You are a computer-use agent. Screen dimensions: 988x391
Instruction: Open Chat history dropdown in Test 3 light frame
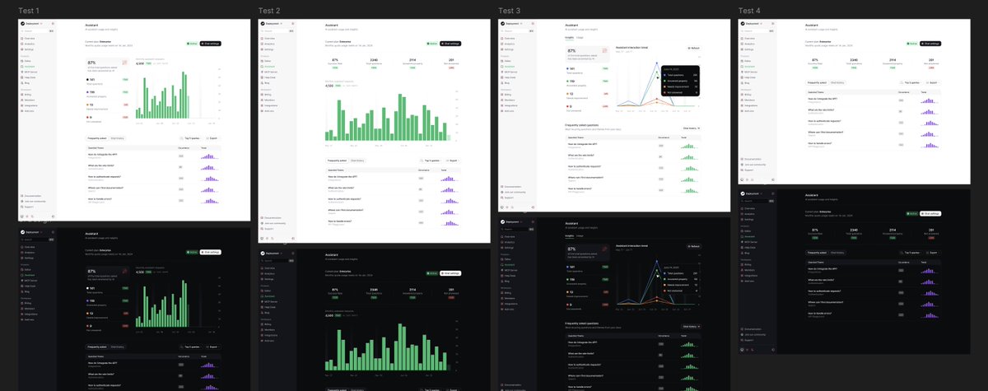coord(692,128)
